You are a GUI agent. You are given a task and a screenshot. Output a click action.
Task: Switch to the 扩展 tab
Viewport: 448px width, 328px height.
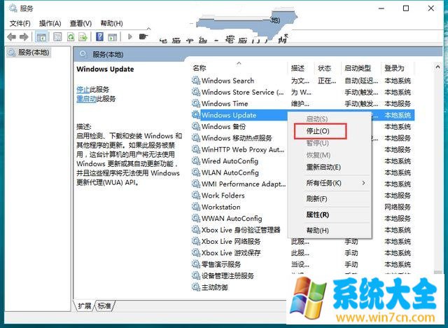84,306
